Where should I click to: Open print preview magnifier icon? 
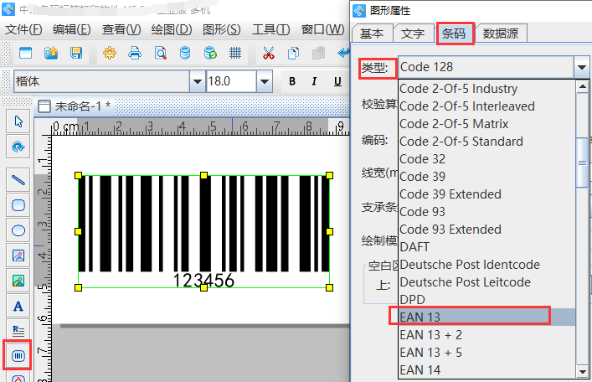(x=161, y=53)
